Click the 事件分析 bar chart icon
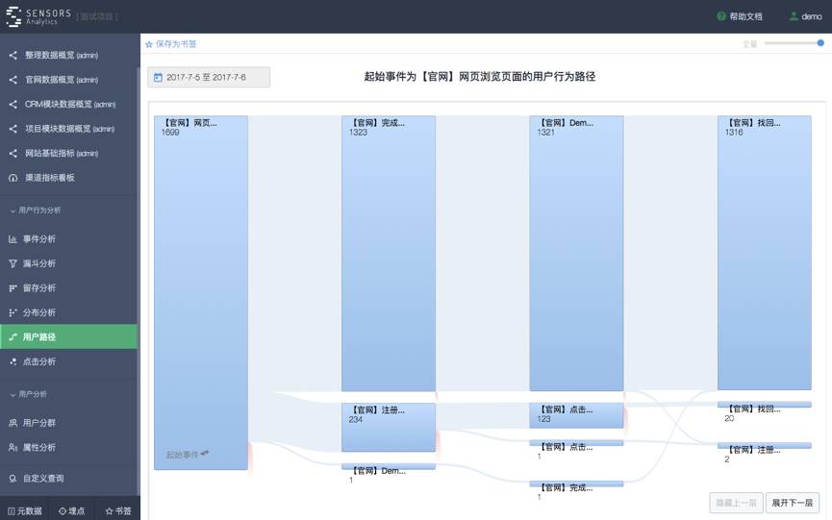 click(13, 239)
